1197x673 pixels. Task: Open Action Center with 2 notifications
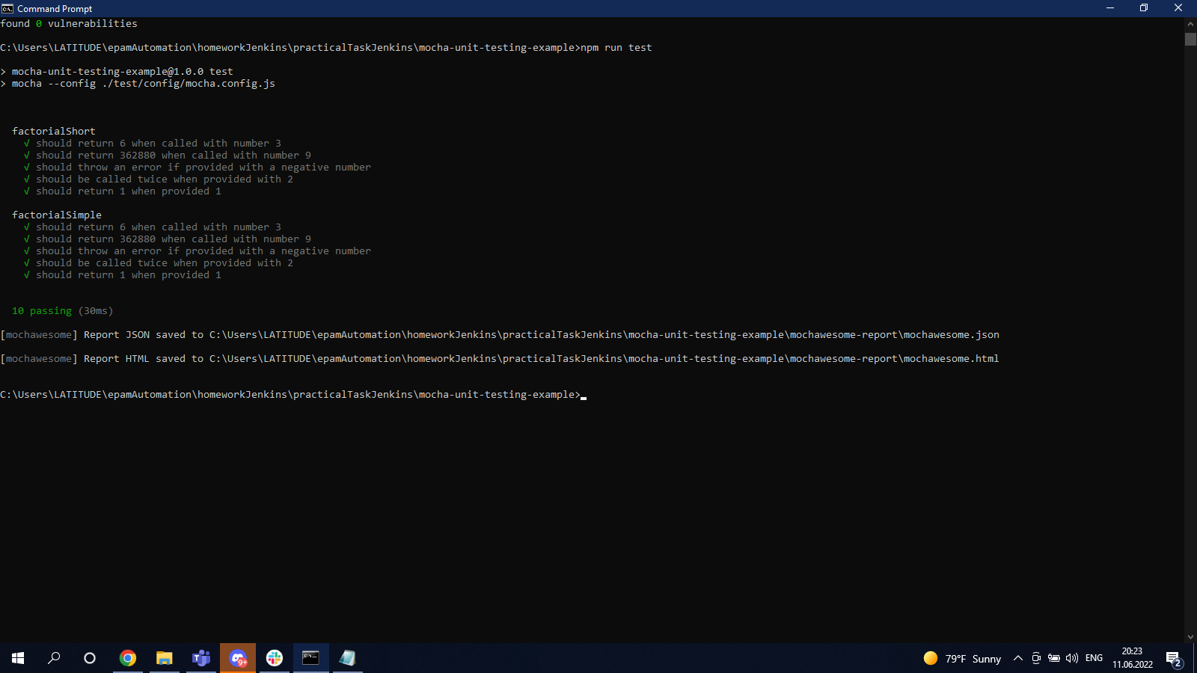(1174, 659)
